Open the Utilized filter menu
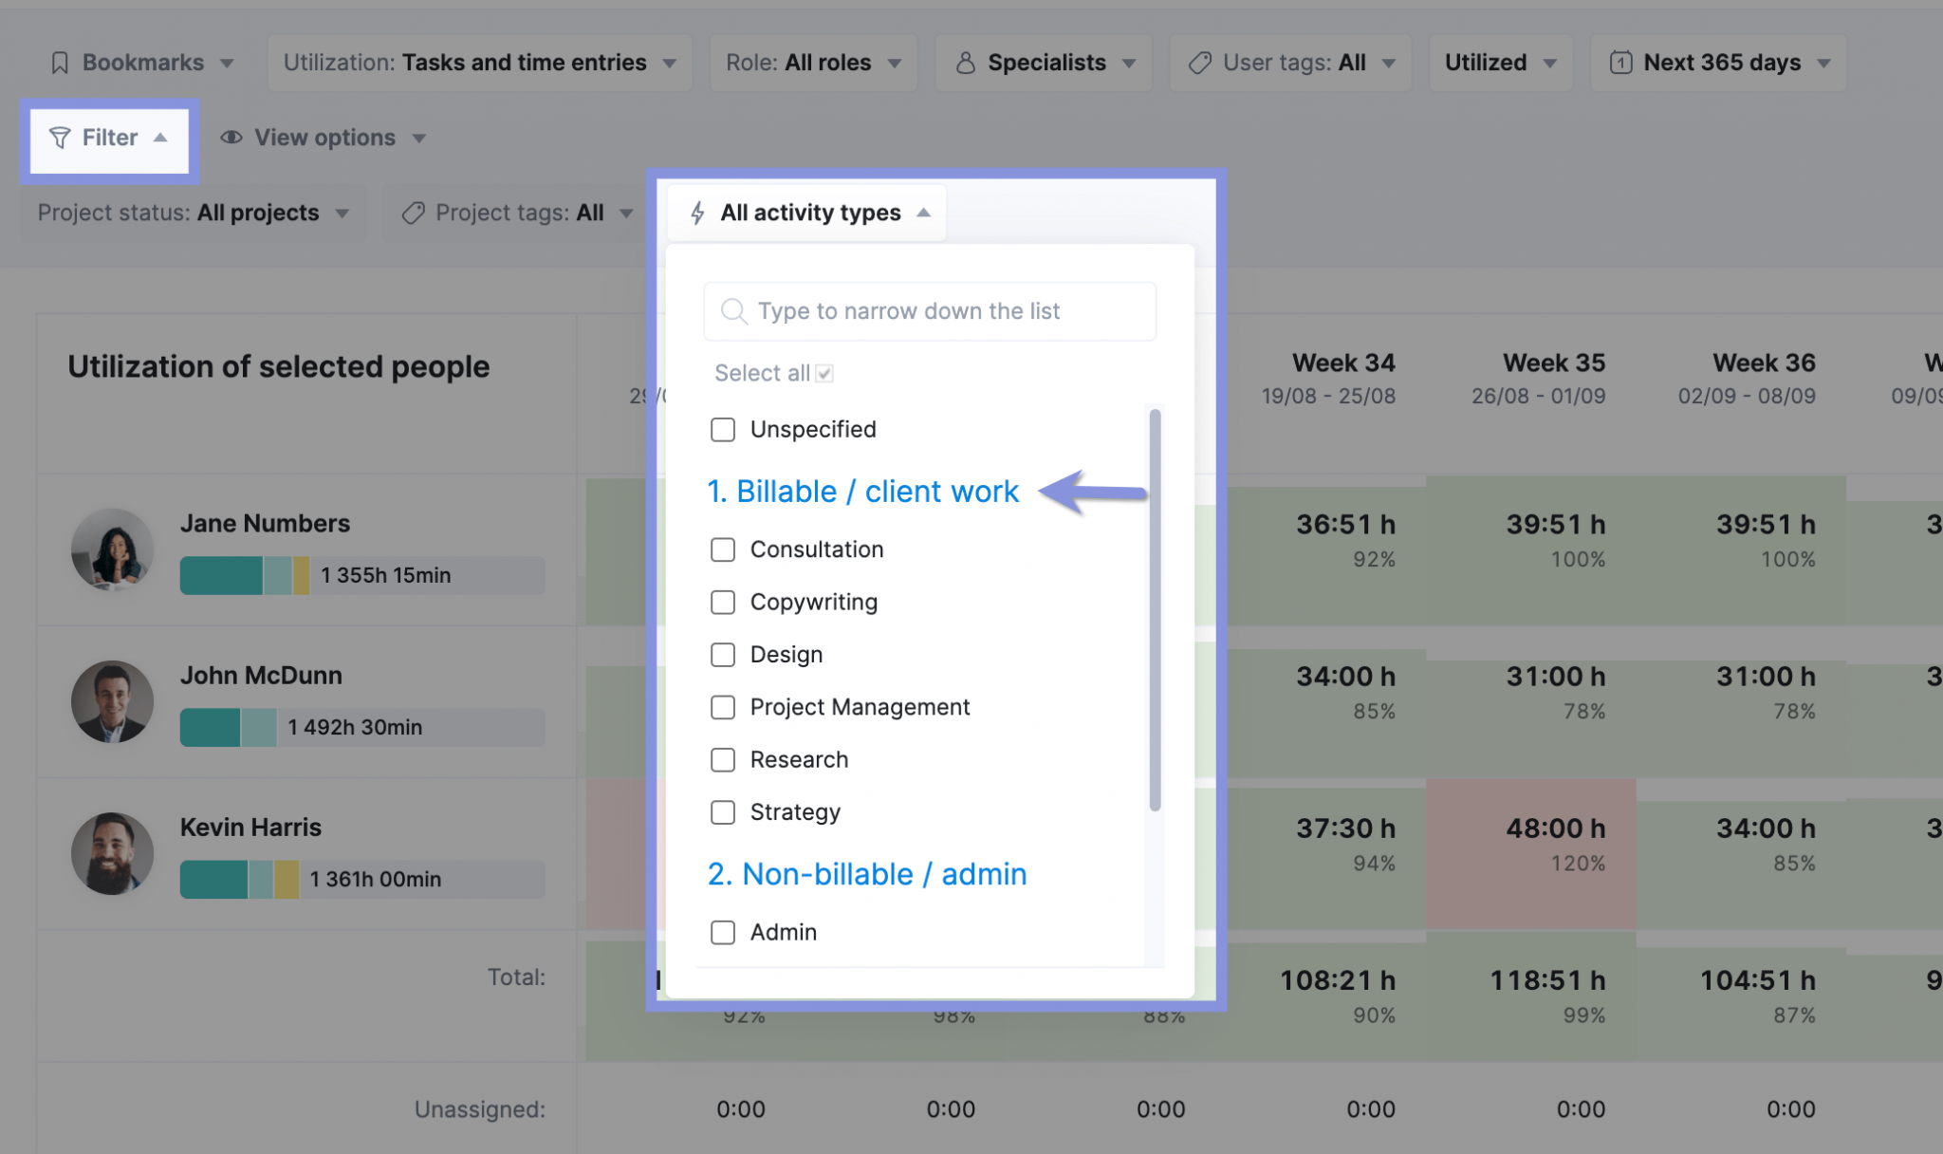 click(x=1501, y=63)
